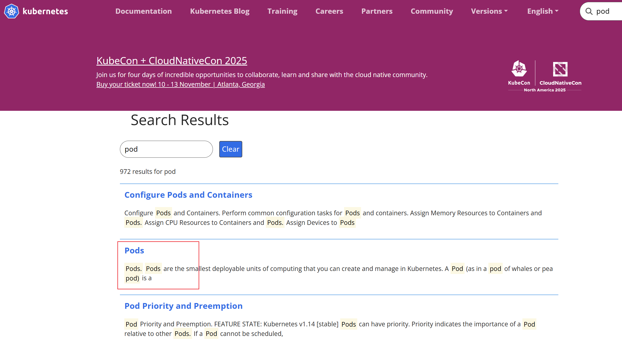Screen dimensions: 622x345
Task: Open the Versions dropdown menu
Action: (489, 11)
